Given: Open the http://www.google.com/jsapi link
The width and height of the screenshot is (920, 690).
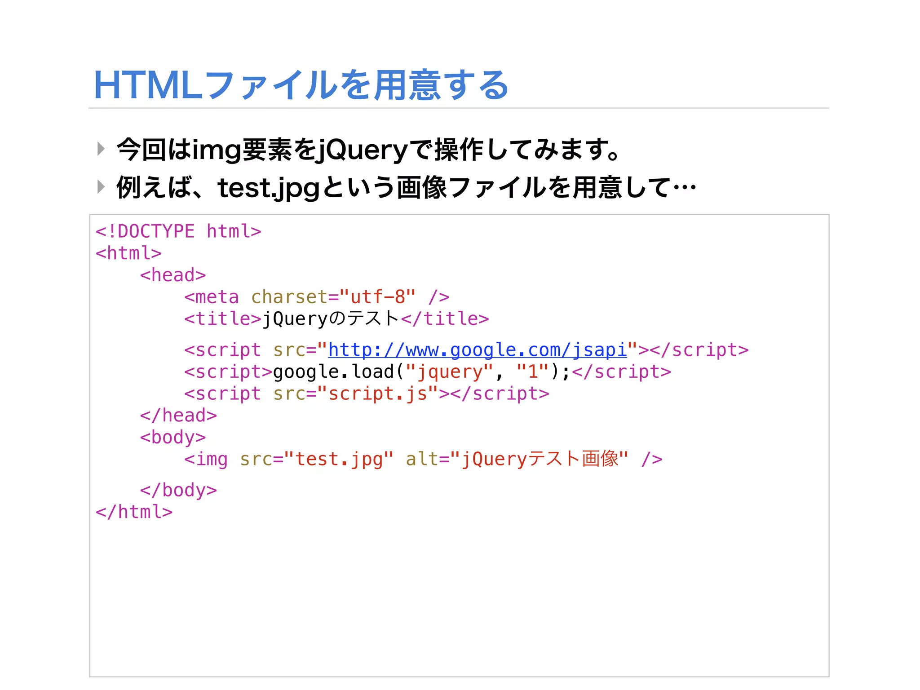Looking at the screenshot, I should pyautogui.click(x=478, y=350).
